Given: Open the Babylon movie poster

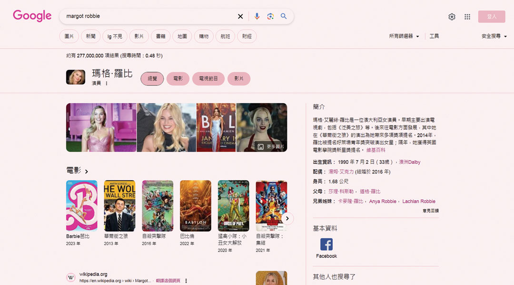Looking at the screenshot, I should (x=196, y=206).
